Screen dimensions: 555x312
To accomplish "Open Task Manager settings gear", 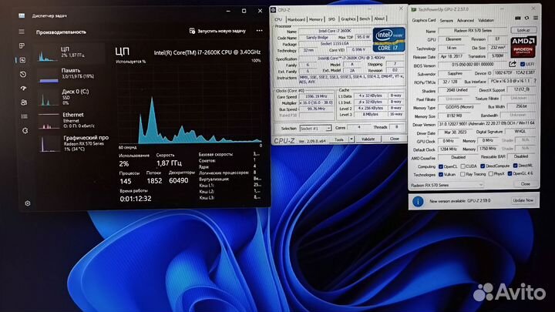I will 28,203.
